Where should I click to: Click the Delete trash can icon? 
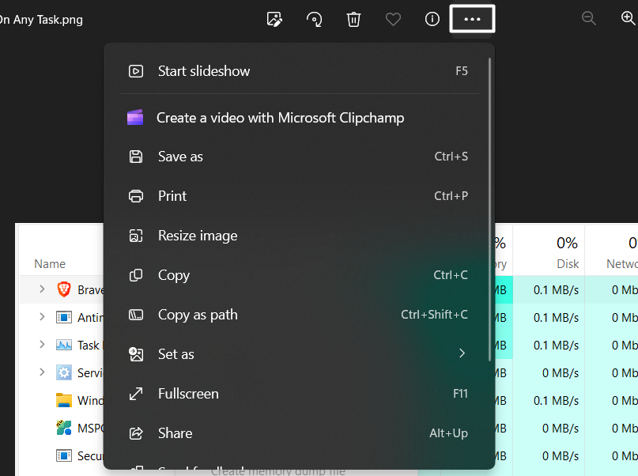[353, 19]
